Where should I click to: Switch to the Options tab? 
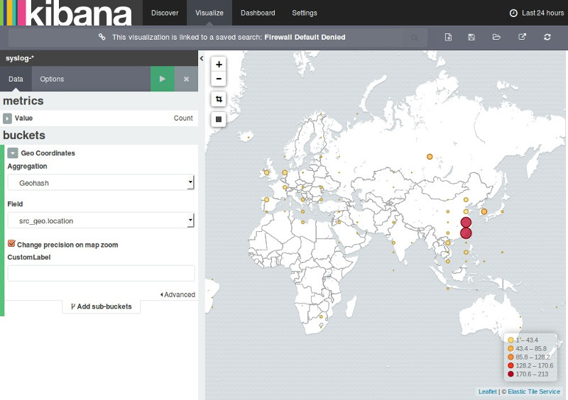(52, 79)
